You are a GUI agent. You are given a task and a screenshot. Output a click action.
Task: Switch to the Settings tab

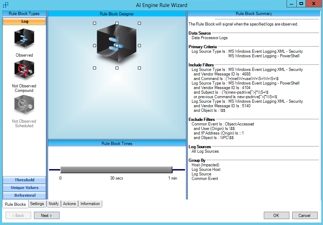[x=37, y=204]
